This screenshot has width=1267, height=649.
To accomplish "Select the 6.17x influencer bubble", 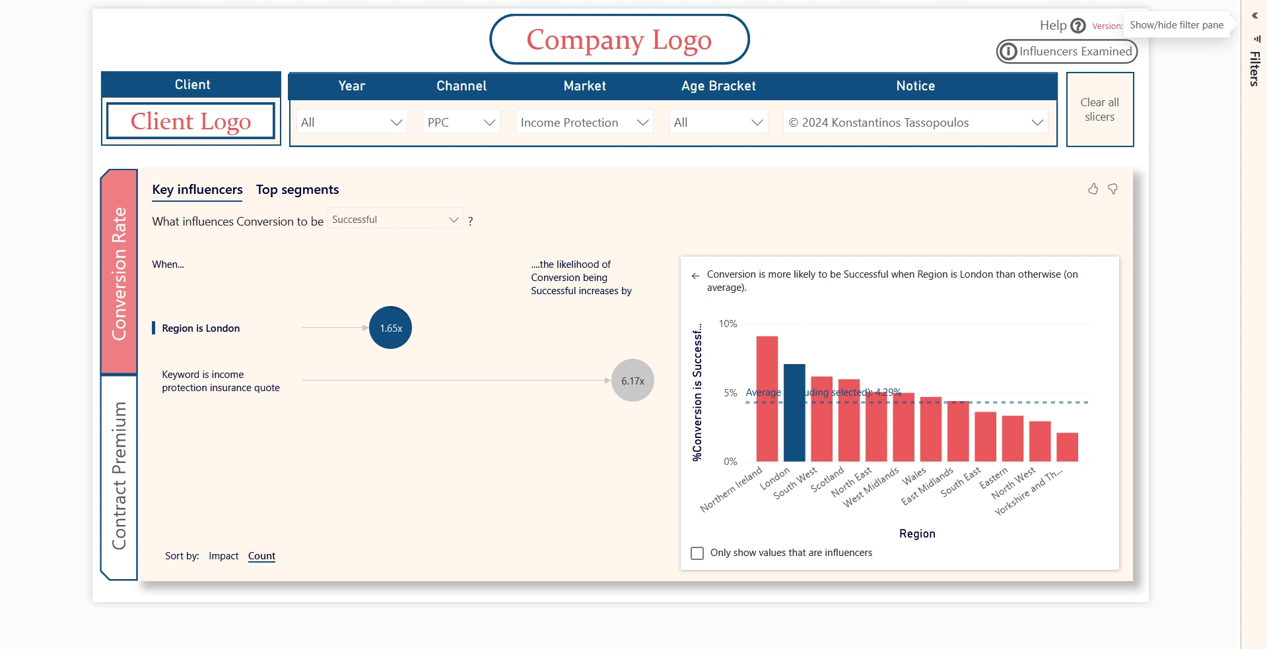I will click(633, 381).
